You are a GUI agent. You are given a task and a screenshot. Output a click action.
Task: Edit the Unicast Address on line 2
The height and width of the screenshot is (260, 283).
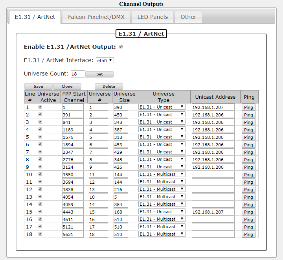click(x=213, y=114)
